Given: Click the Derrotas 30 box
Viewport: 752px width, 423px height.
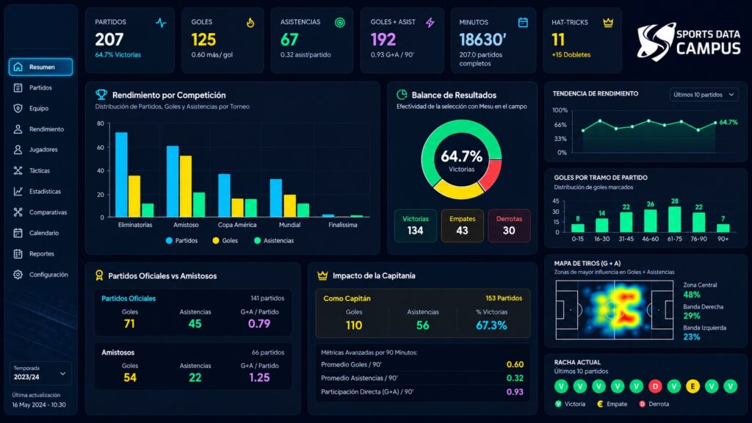Looking at the screenshot, I should (509, 225).
